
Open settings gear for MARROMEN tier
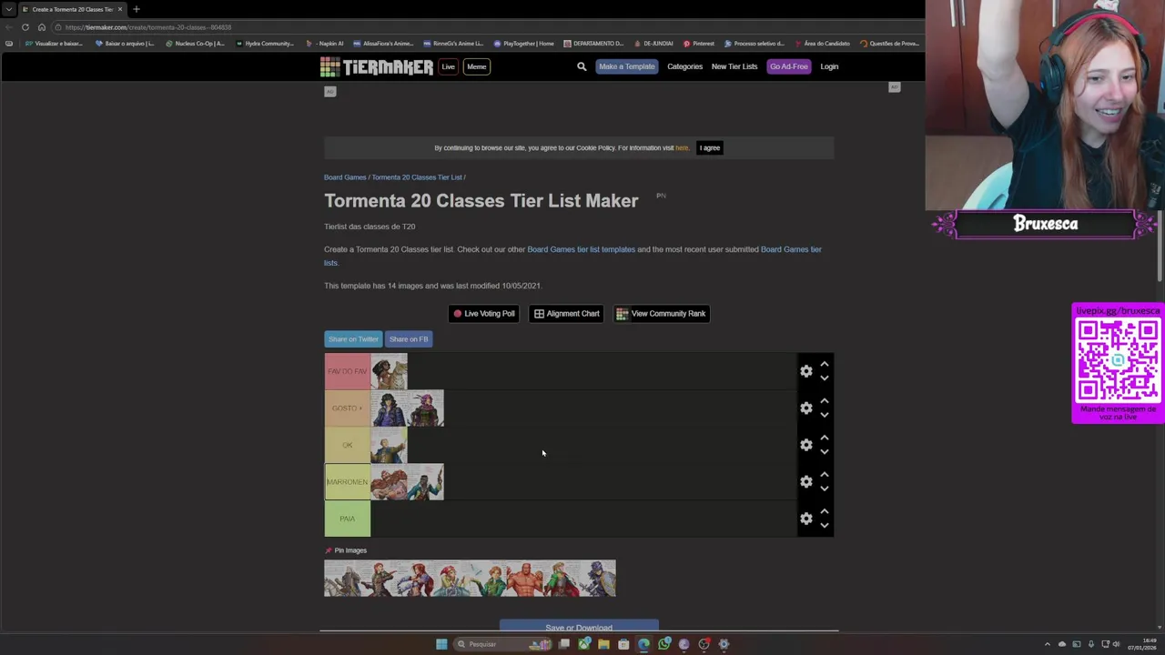806,481
